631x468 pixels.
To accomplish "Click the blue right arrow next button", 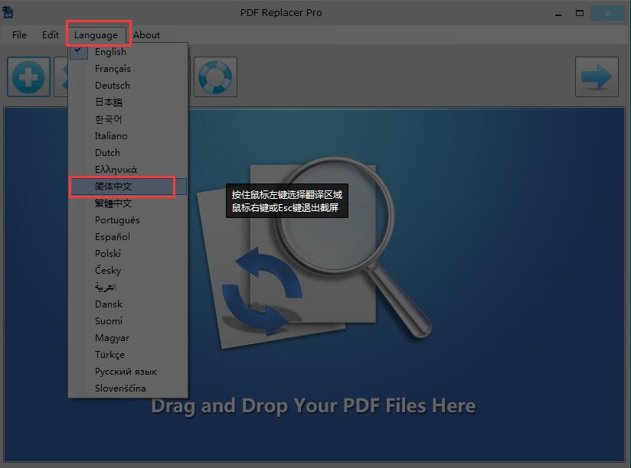I will [597, 76].
